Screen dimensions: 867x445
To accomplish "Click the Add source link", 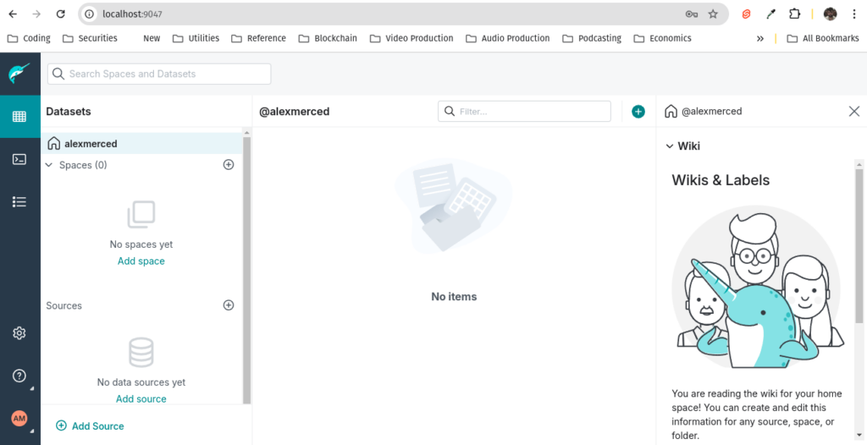I will click(x=141, y=398).
